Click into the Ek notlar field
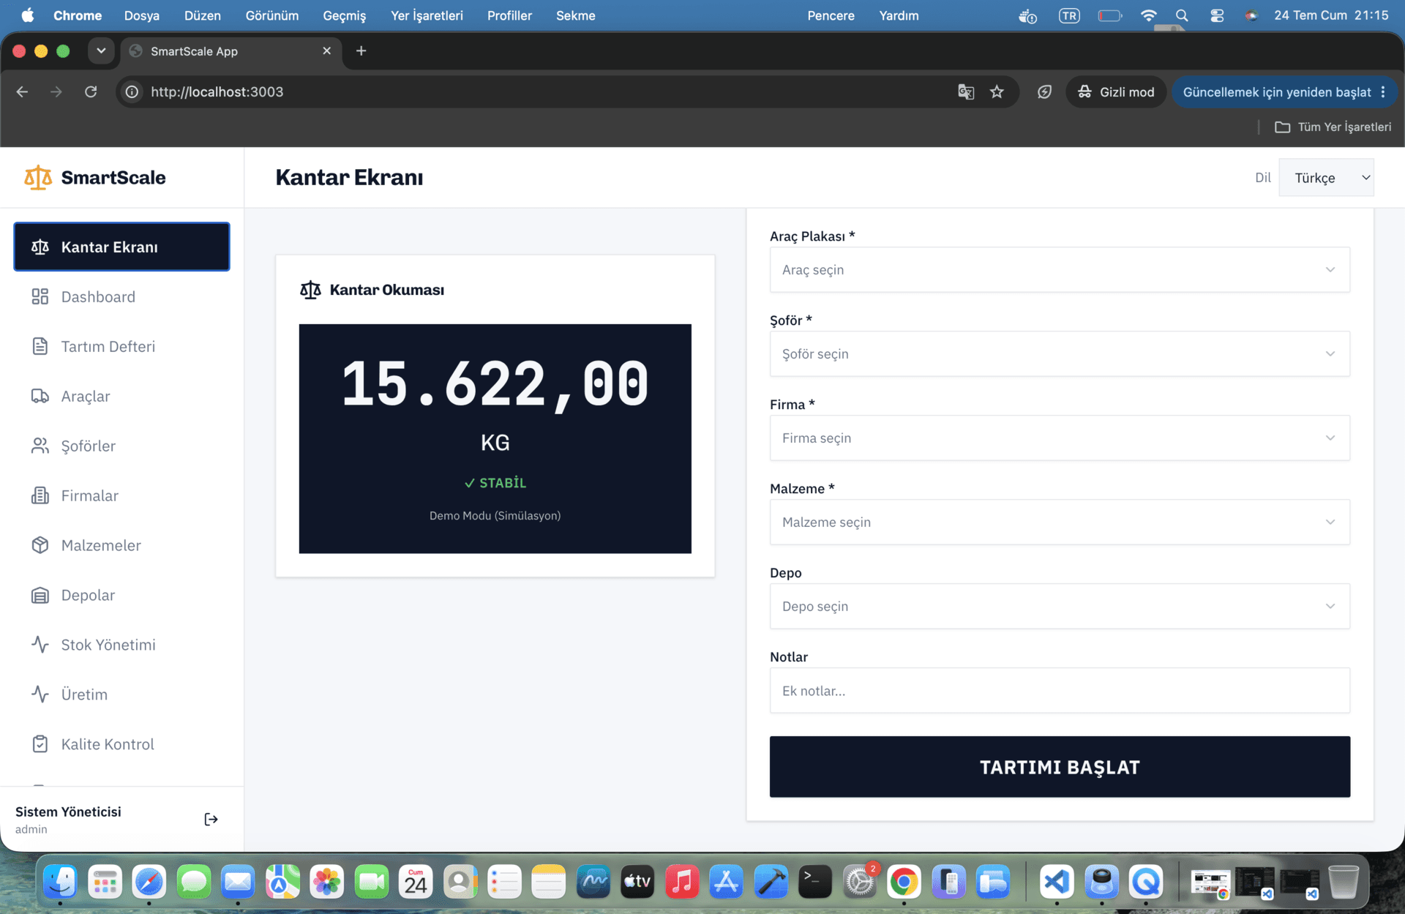 click(1060, 690)
